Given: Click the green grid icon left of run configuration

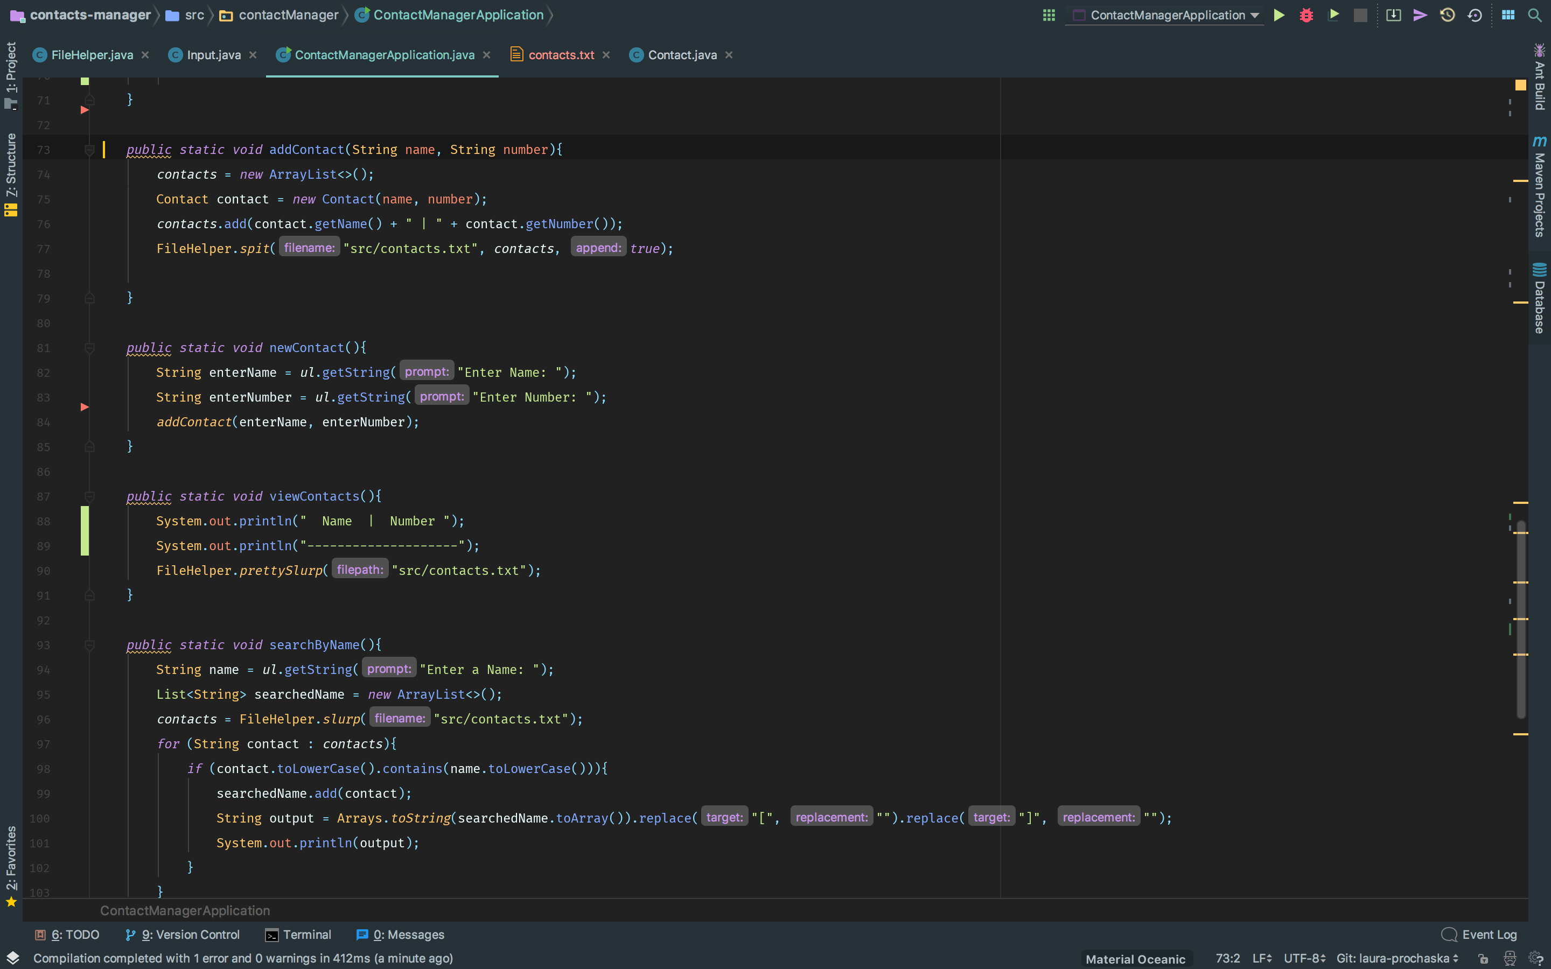Looking at the screenshot, I should point(1049,16).
